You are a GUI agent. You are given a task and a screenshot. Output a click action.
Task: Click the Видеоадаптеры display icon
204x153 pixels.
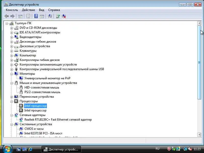click(x=16, y=37)
